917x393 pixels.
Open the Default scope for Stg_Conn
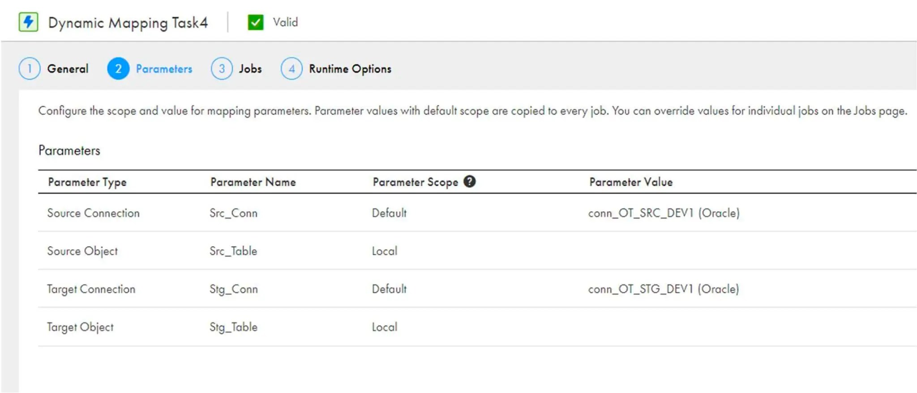click(x=389, y=289)
